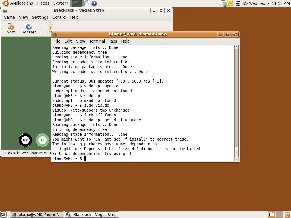Open the mail envelope launcher in top panel
This screenshot has width=291, height=218.
point(87,3)
